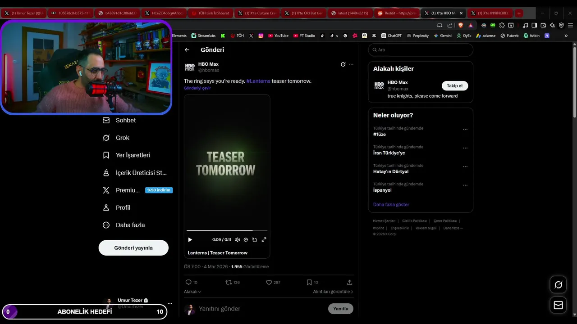The width and height of the screenshot is (577, 324).
Task: Open Sohbet in the left sidebar
Action: [x=119, y=120]
